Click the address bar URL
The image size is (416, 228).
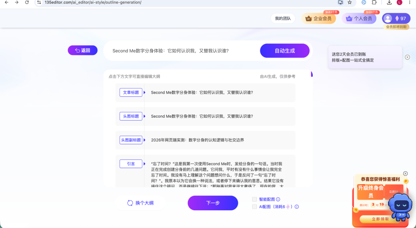(x=93, y=2)
